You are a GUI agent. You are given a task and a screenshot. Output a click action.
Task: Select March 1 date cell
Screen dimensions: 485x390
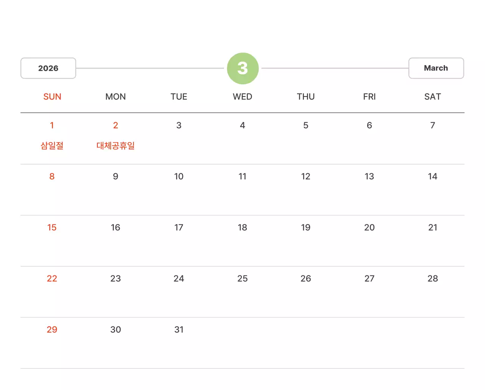(52, 126)
